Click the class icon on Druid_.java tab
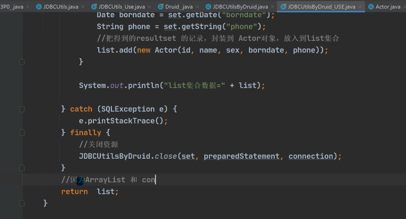Viewport: 406px width, 219px height. coord(161,7)
